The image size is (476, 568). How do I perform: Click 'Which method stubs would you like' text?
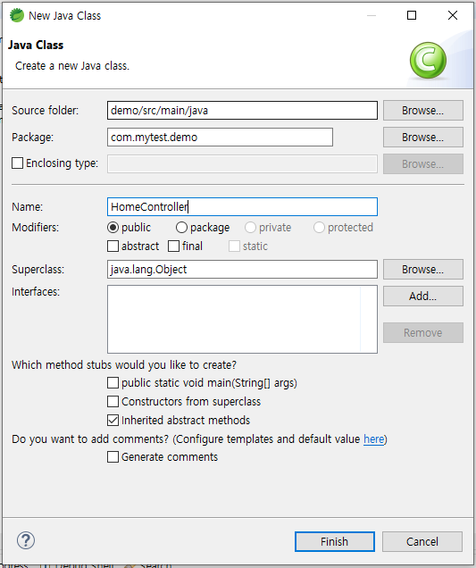coord(124,364)
